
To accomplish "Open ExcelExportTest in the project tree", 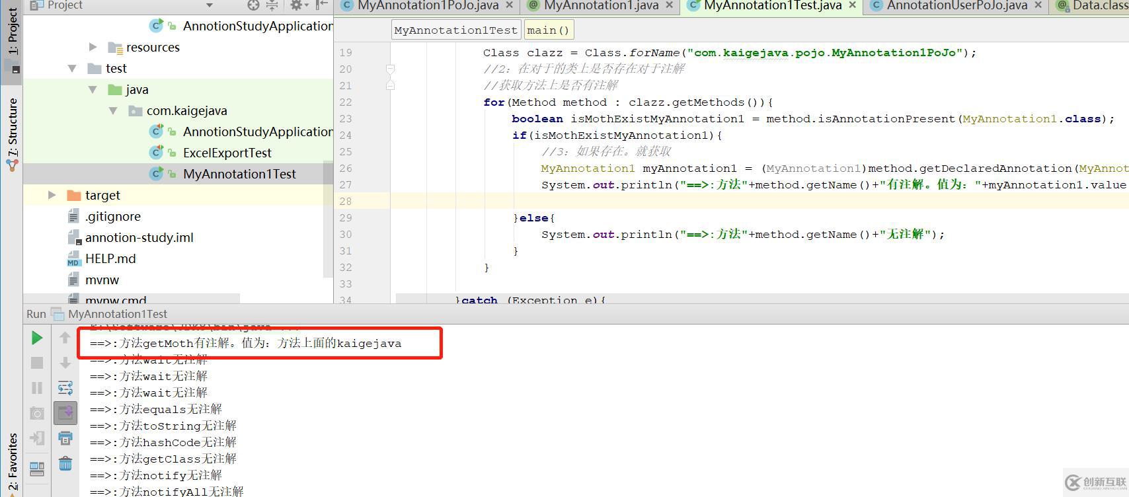I will click(x=227, y=153).
